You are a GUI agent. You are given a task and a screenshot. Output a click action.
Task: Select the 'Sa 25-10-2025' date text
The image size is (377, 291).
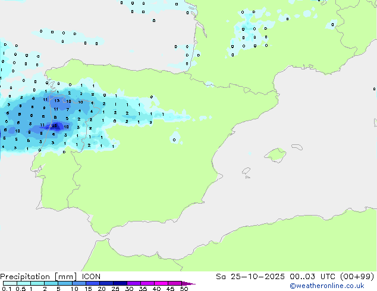click(x=250, y=277)
